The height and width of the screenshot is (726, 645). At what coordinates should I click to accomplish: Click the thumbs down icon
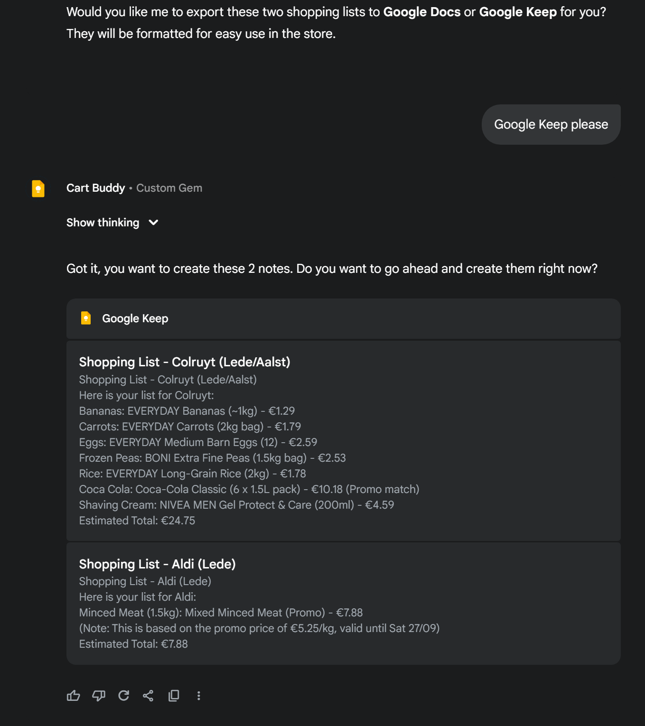[98, 696]
